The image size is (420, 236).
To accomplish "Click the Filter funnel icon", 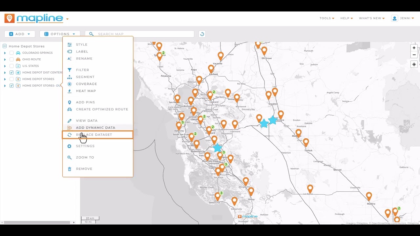I will 70,70.
